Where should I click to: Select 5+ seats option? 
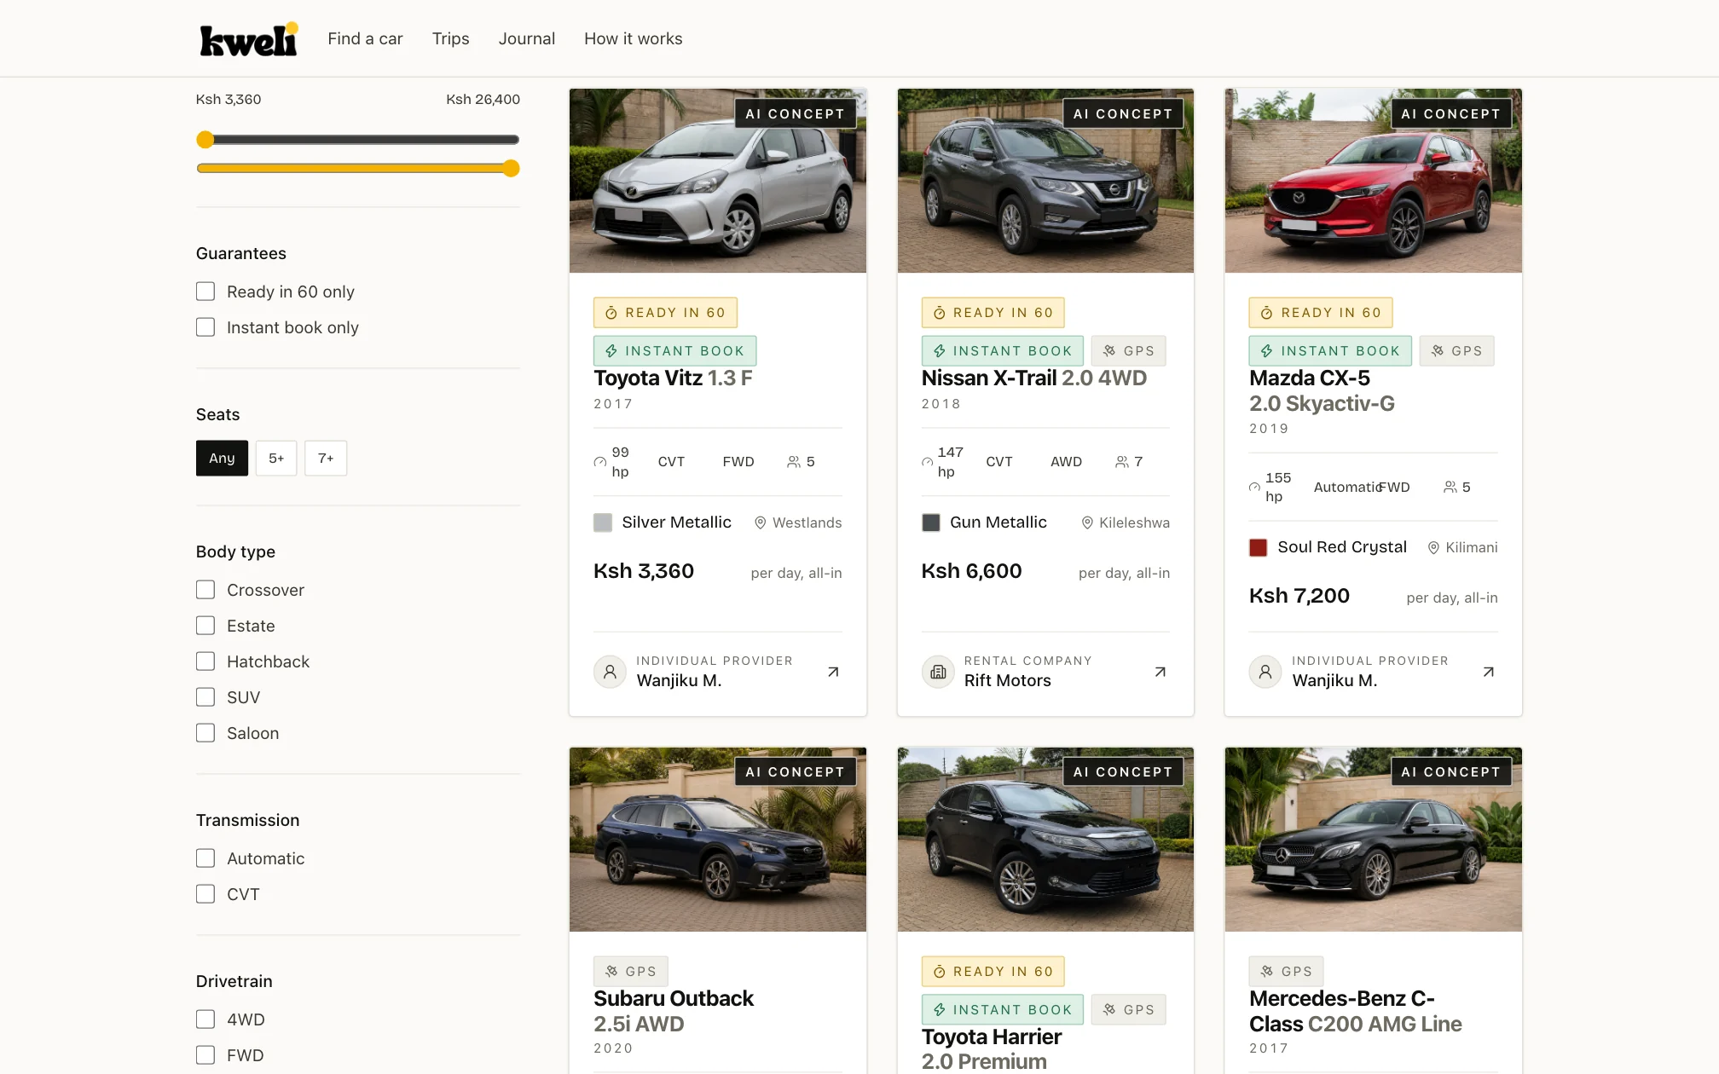tap(276, 459)
